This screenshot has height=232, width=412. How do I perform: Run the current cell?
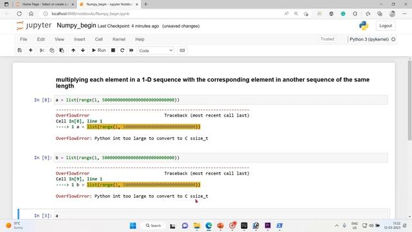tap(98, 50)
